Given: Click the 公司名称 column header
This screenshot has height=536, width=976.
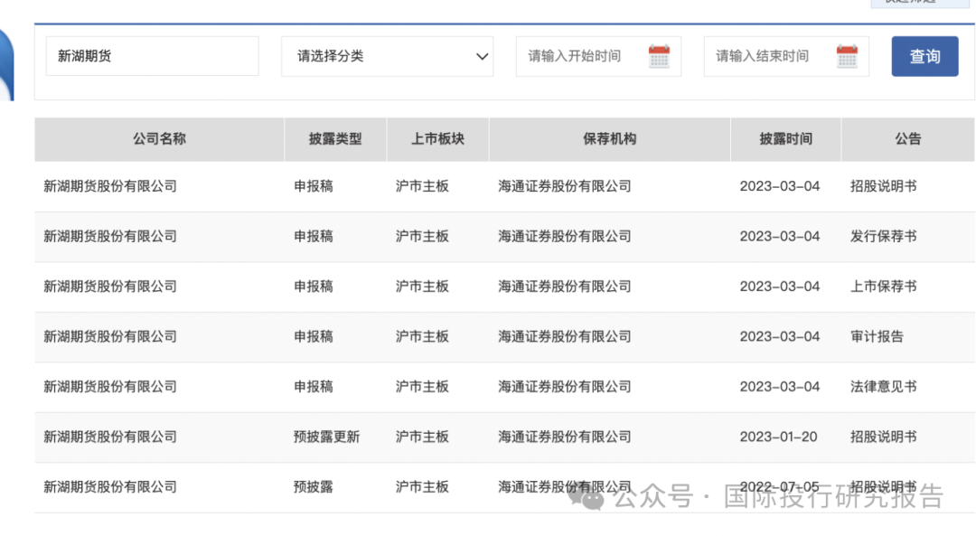Looking at the screenshot, I should (159, 139).
